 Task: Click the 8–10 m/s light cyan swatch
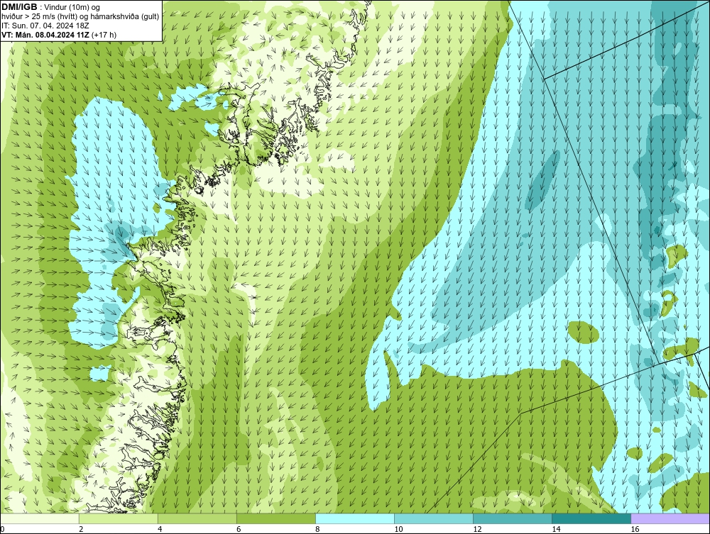tap(355, 518)
